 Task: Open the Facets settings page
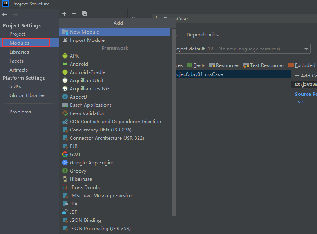[16, 61]
